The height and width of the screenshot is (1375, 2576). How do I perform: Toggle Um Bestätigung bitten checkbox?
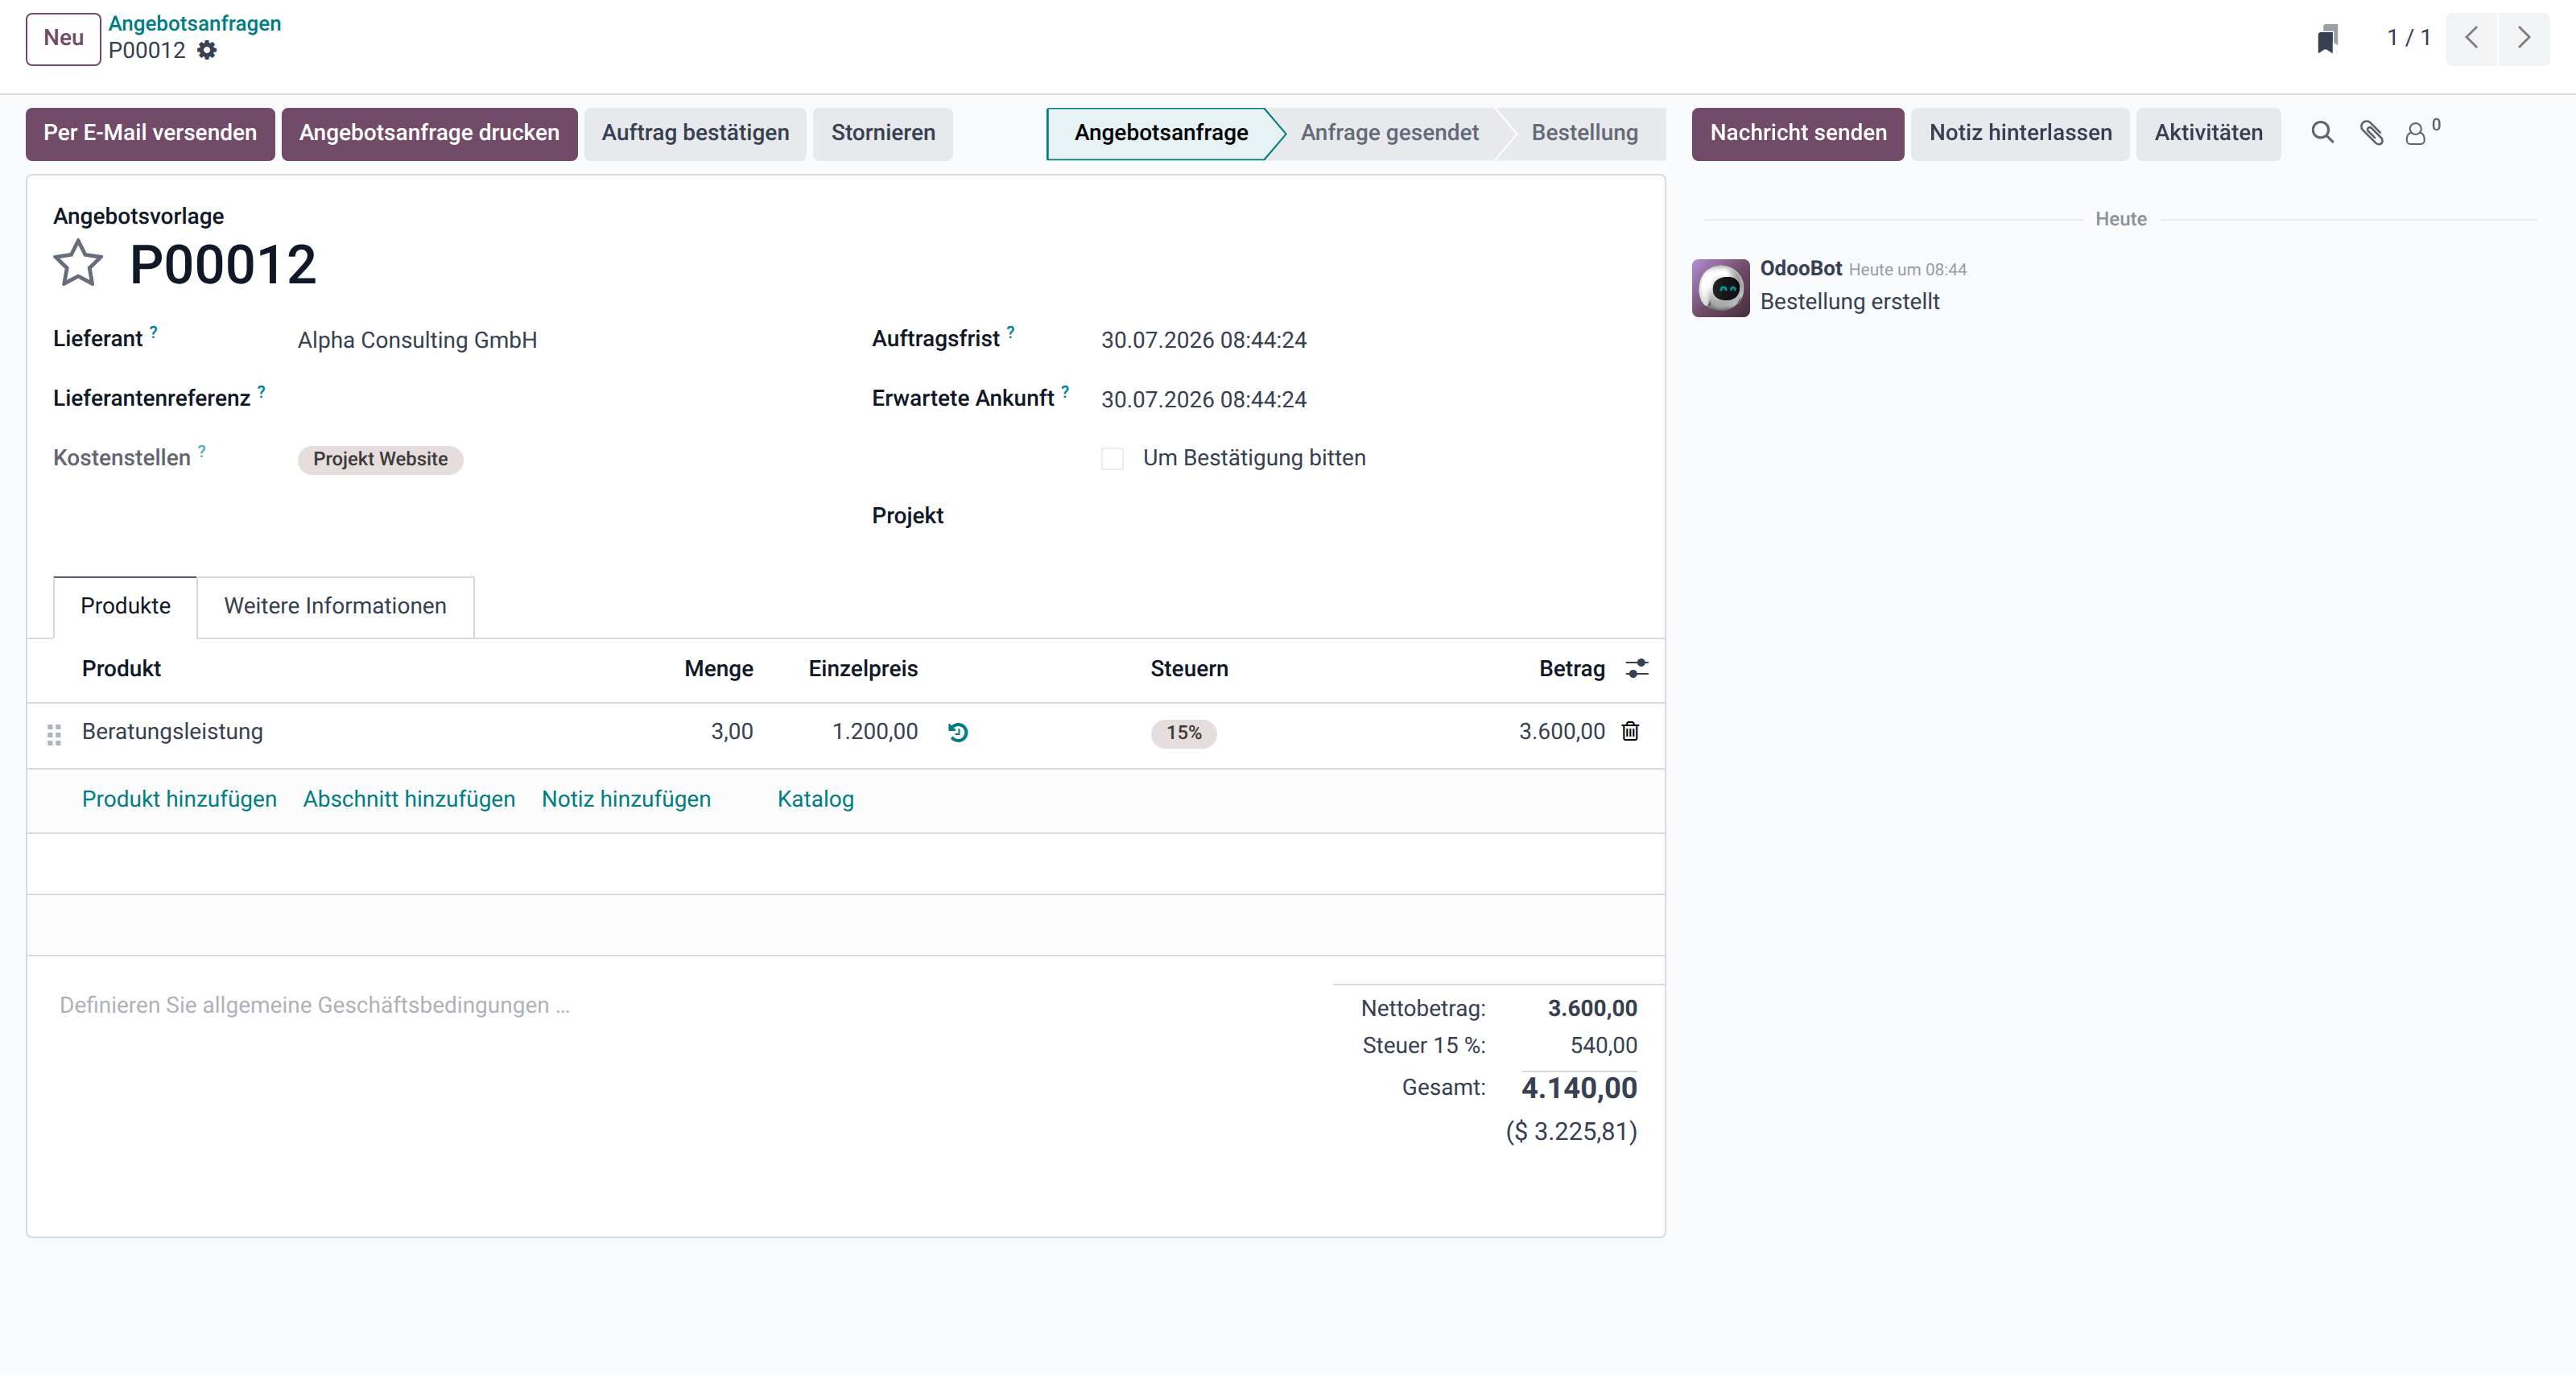coord(1112,459)
